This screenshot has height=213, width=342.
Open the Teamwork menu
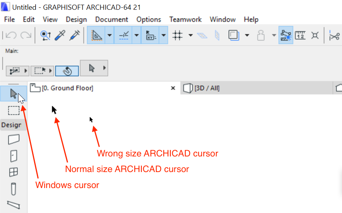[185, 20]
